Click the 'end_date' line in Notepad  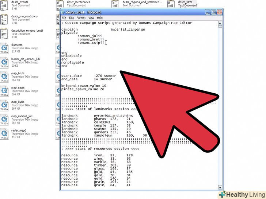87,79
